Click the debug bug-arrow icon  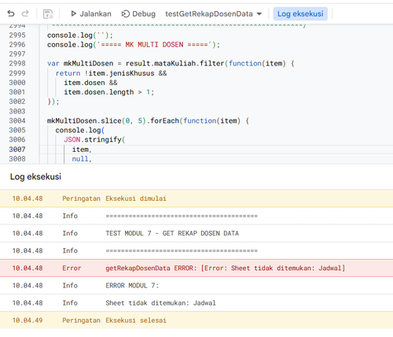126,13
